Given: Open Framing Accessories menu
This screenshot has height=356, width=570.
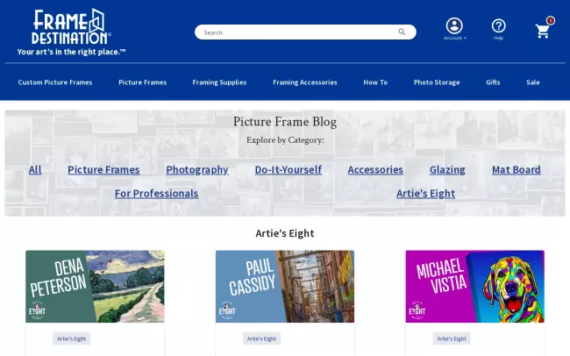Looking at the screenshot, I should pos(305,82).
